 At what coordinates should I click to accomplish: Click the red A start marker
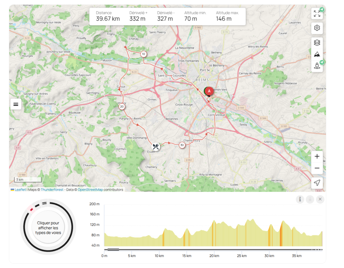click(x=209, y=91)
